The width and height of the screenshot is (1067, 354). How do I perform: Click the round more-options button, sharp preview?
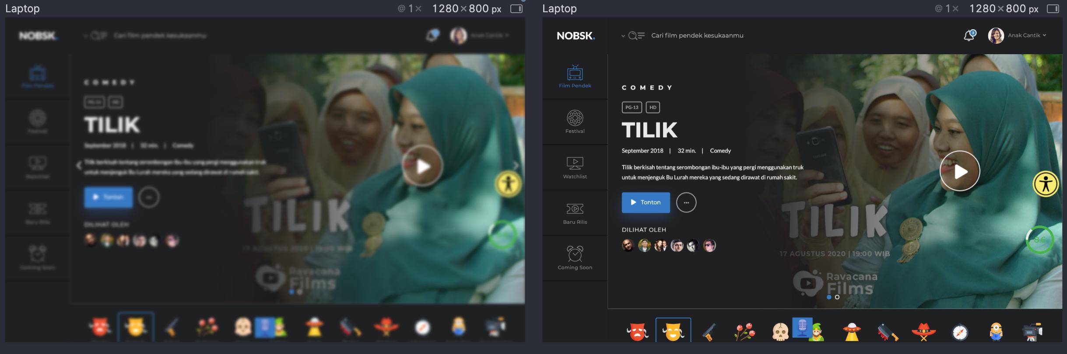[x=686, y=202]
